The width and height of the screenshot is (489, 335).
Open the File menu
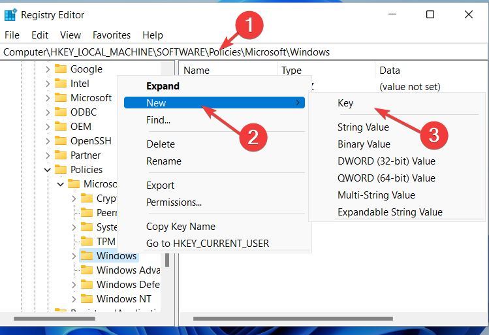[12, 35]
